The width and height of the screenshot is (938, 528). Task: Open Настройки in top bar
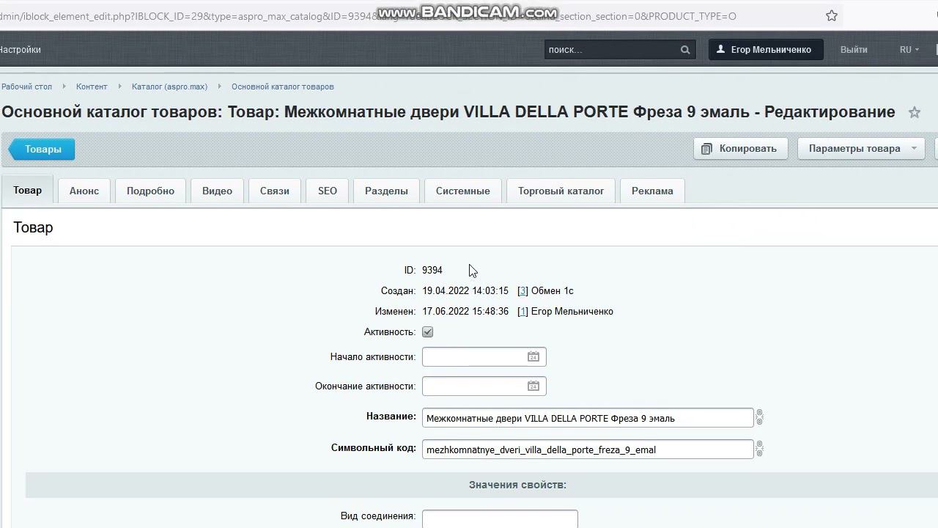20,49
